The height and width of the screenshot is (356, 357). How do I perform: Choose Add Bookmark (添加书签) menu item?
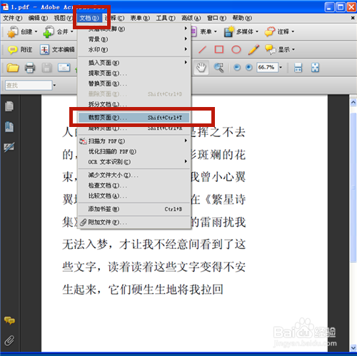[134, 209]
